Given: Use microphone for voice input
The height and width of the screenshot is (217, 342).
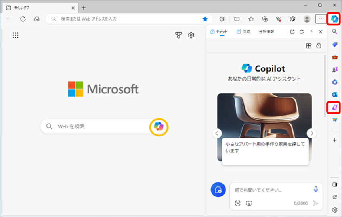Looking at the screenshot, I should [x=316, y=189].
